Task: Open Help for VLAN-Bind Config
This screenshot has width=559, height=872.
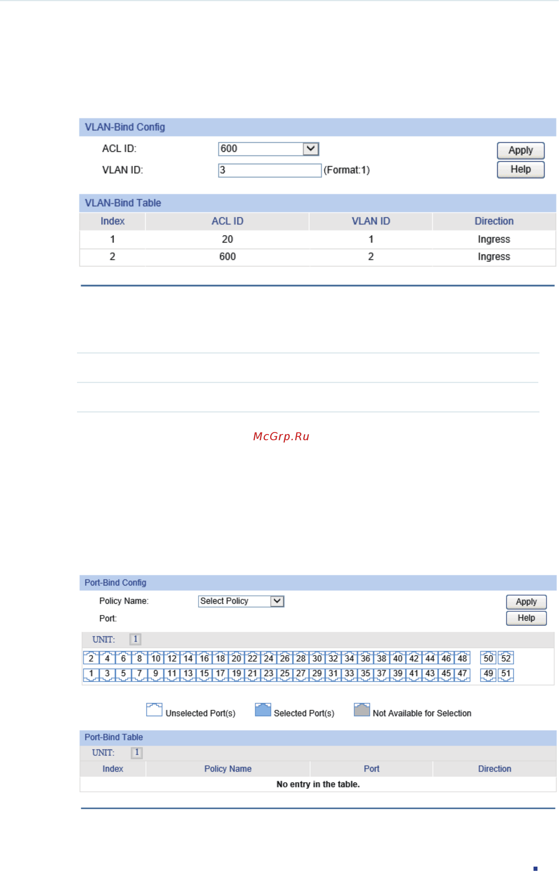Action: tap(520, 170)
